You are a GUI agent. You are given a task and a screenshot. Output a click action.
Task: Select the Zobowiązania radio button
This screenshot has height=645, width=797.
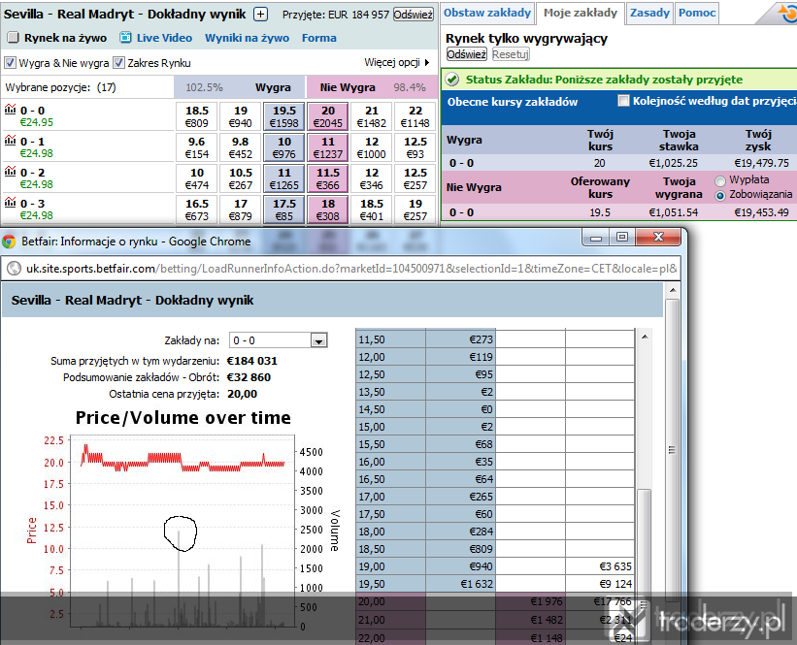[x=719, y=196]
